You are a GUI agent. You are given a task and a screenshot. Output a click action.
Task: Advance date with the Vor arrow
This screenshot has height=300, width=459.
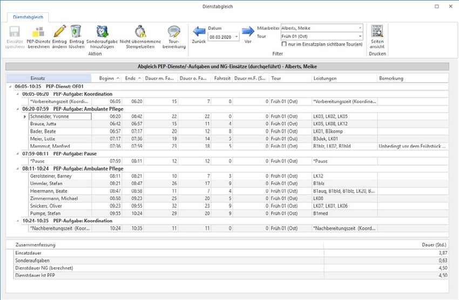[248, 32]
